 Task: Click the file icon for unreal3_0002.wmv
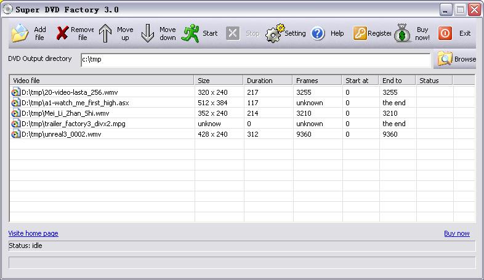click(15, 134)
